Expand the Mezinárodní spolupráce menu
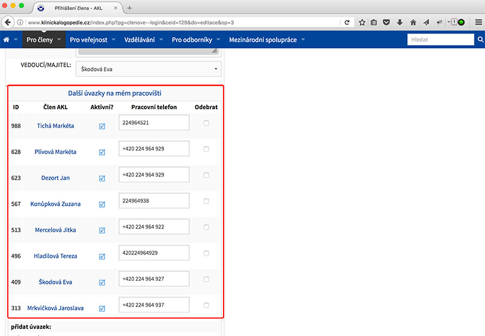This screenshot has width=485, height=336. (267, 40)
